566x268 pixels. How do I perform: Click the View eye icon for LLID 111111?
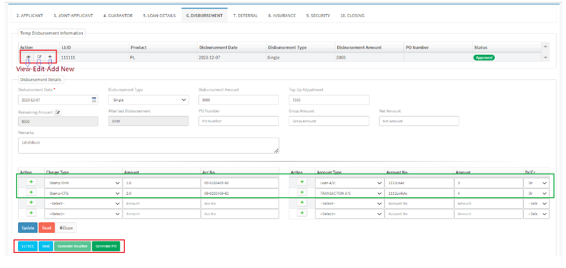click(28, 57)
